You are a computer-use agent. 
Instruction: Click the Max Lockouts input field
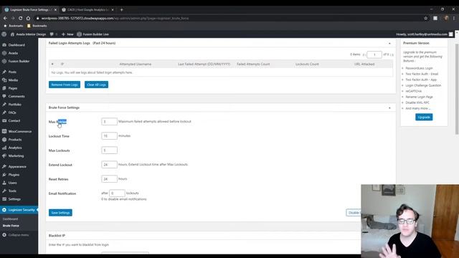109,150
